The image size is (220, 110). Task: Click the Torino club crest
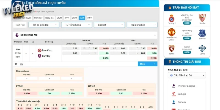click(172, 48)
